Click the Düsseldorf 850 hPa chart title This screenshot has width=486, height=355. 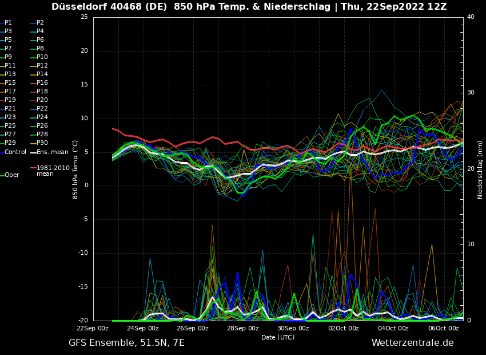pyautogui.click(x=249, y=7)
